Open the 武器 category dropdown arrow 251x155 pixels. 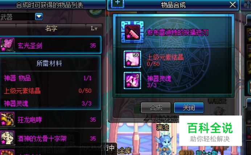click(x=39, y=16)
